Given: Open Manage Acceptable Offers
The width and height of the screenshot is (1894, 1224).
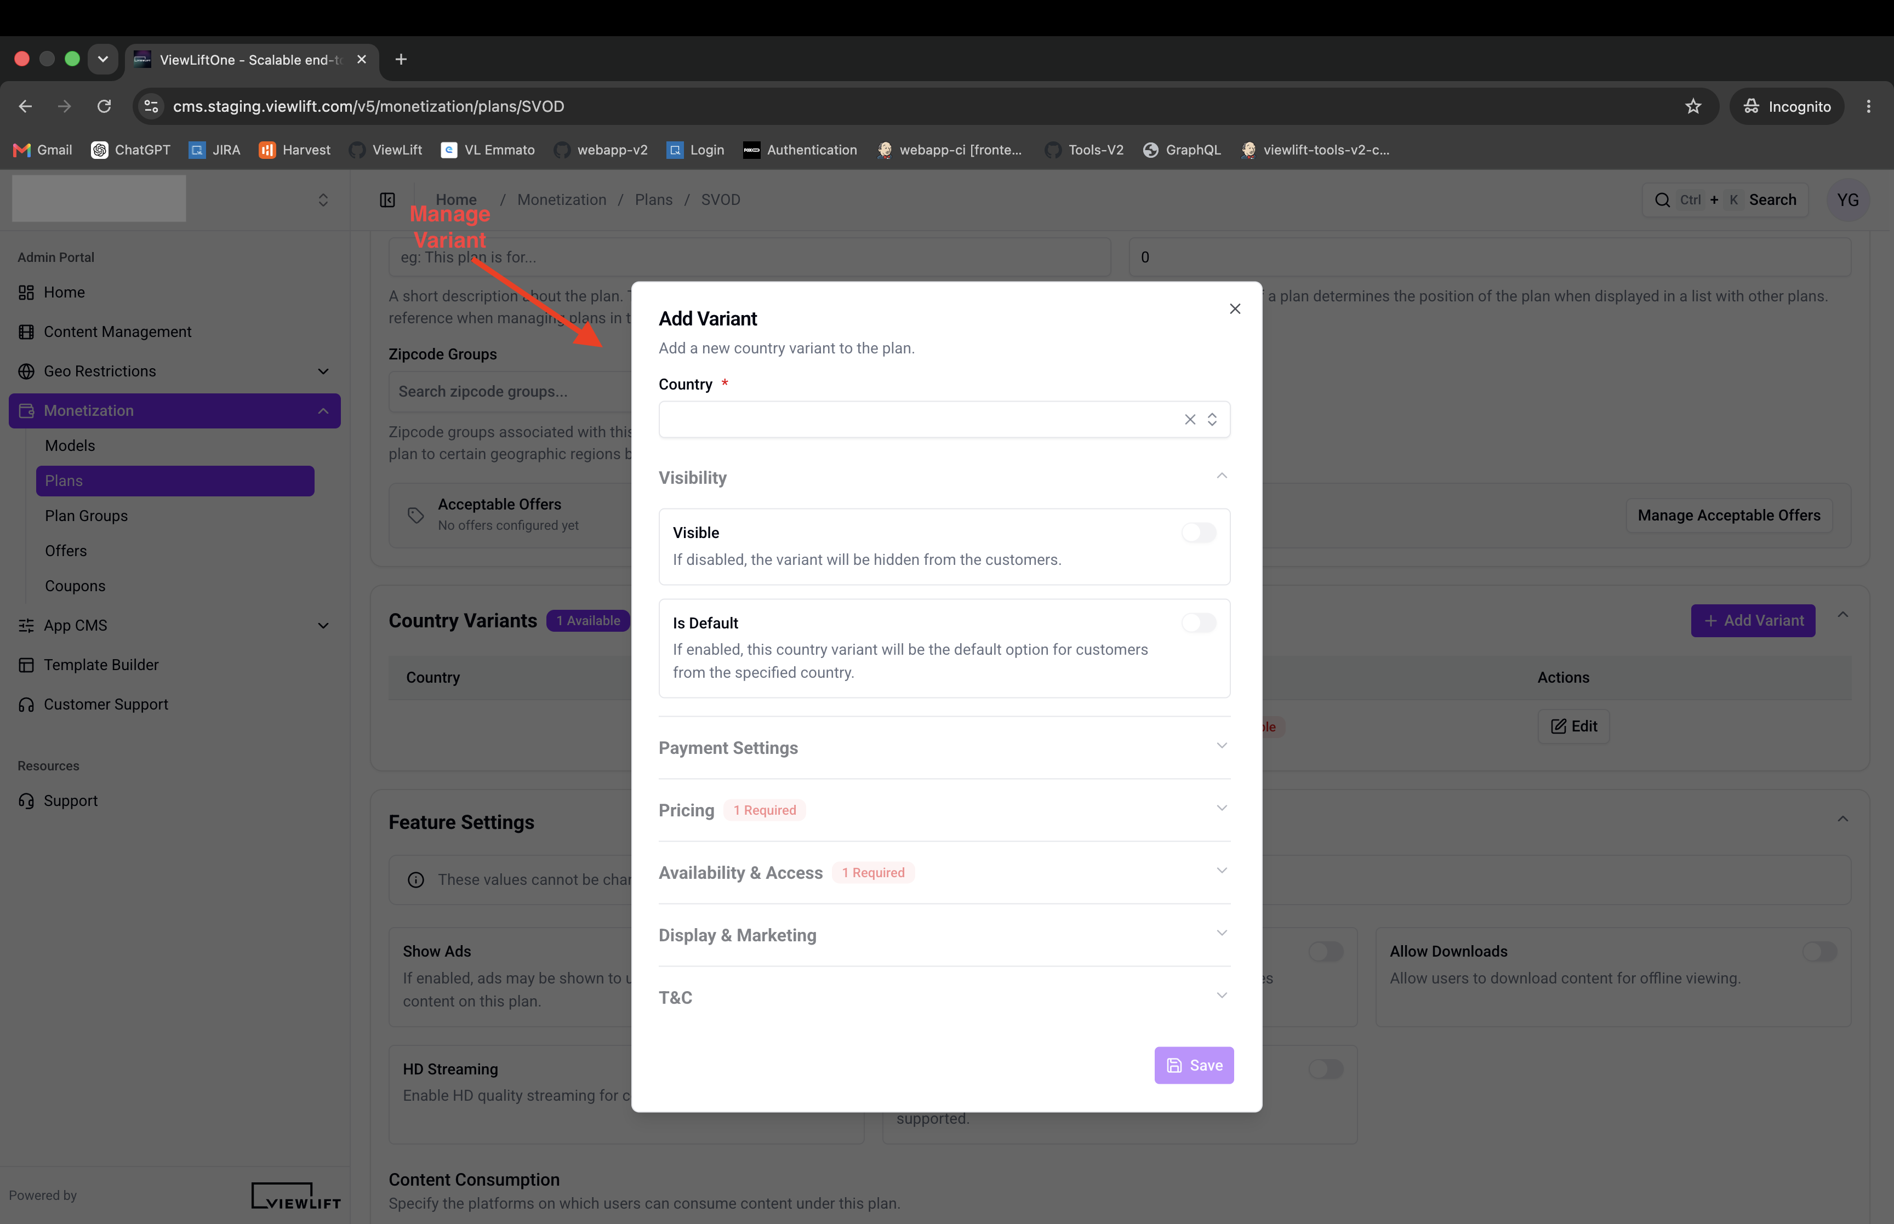Looking at the screenshot, I should [x=1728, y=515].
